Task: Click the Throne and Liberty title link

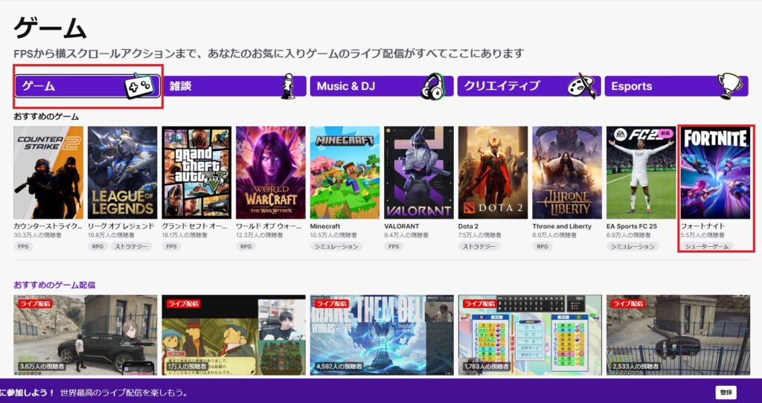Action: click(x=562, y=226)
